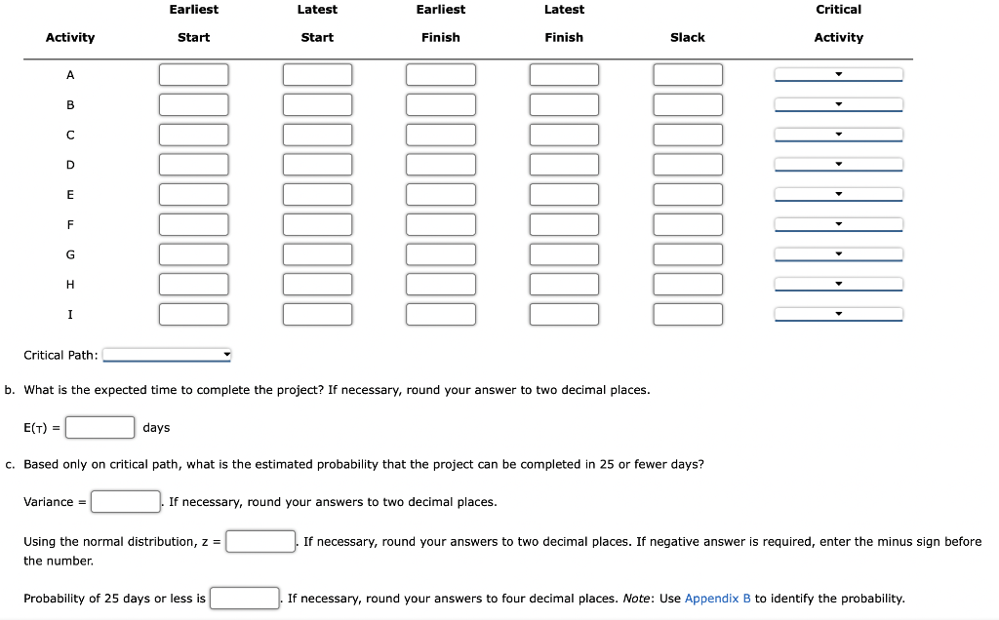The image size is (999, 620).
Task: Click the probability of 25 days field
Action: (243, 598)
